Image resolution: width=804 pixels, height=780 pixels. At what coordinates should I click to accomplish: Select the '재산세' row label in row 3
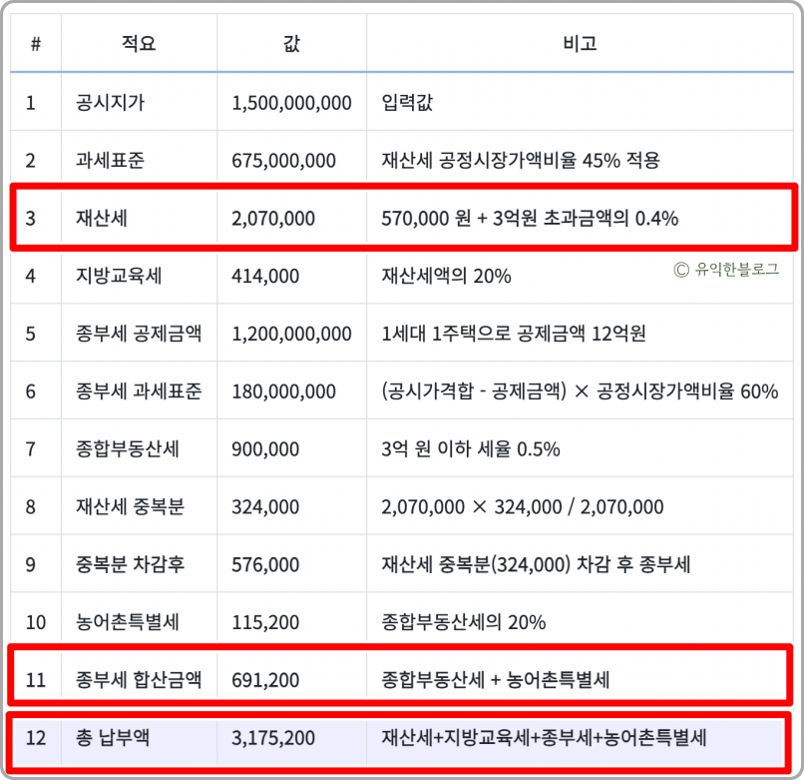click(x=102, y=218)
